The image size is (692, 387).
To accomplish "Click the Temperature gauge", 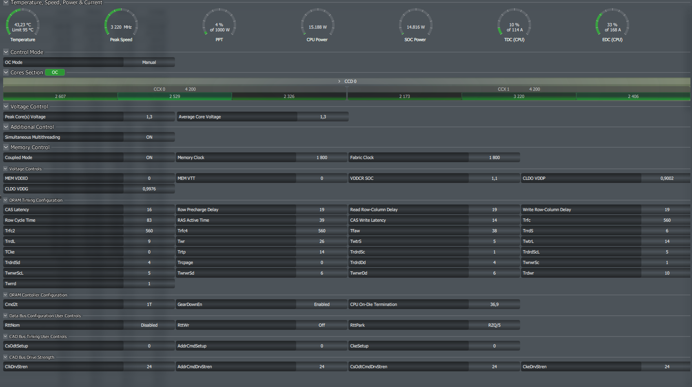I will [23, 24].
